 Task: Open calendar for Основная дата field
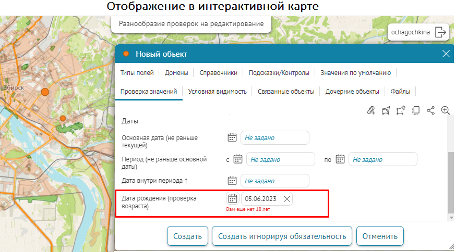233,137
